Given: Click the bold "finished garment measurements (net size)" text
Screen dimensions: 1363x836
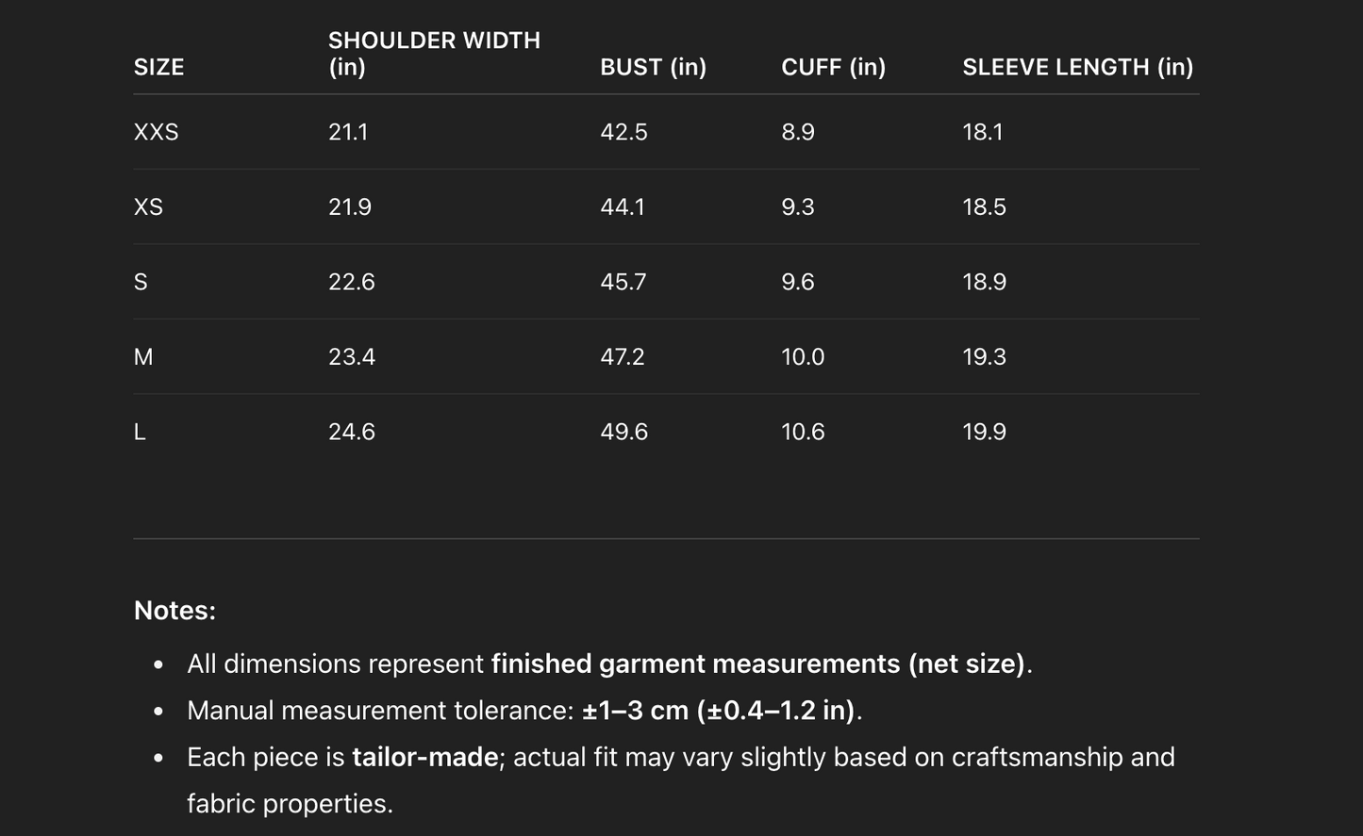Looking at the screenshot, I should [x=757, y=664].
